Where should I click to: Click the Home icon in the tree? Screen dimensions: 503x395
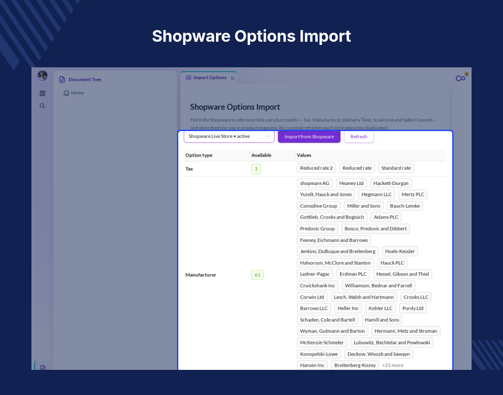click(x=66, y=92)
